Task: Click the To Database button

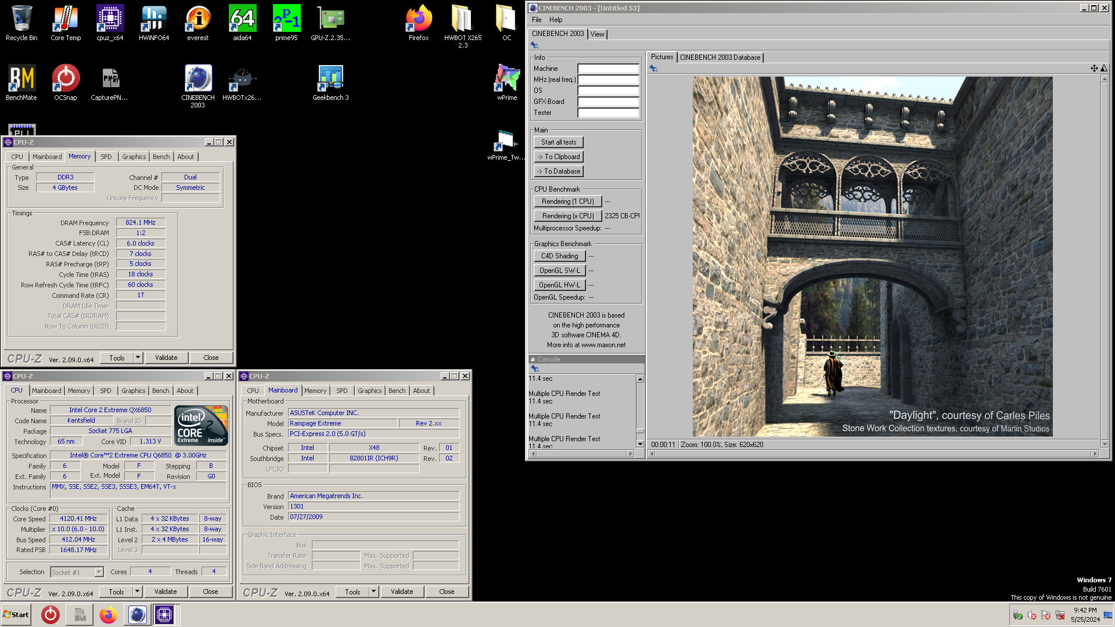Action: click(x=559, y=171)
